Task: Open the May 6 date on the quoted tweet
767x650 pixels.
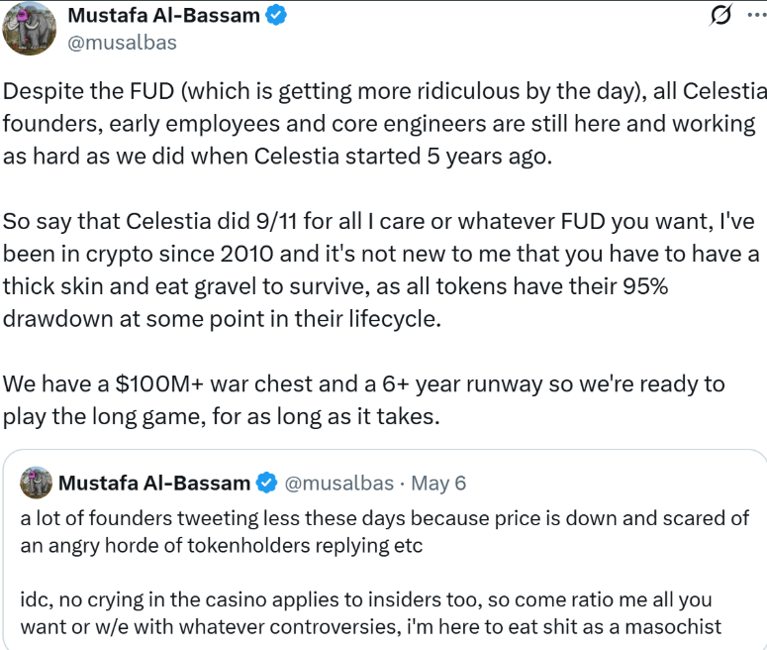Action: point(438,484)
